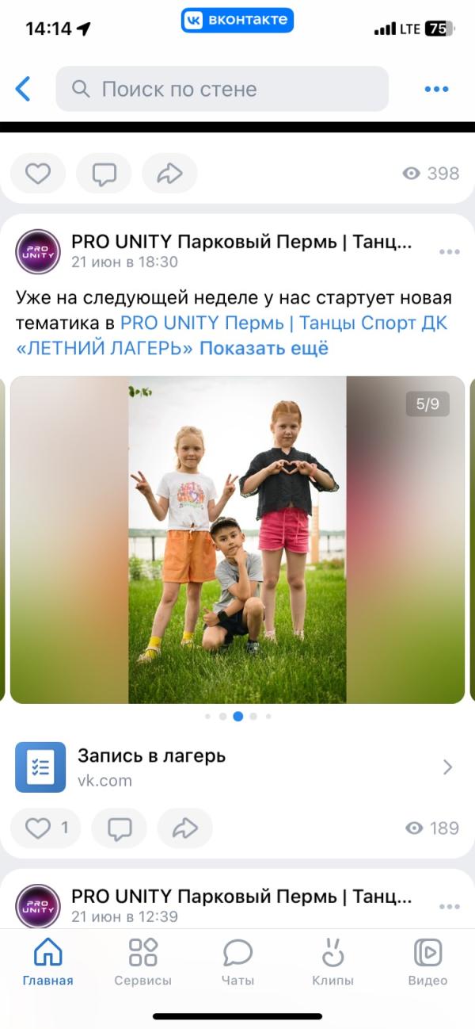
Task: Like the upper post with 398 views
Action: click(x=38, y=174)
